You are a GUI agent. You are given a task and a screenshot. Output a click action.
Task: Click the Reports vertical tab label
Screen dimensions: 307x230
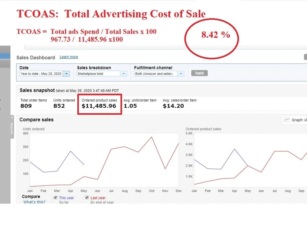tap(12, 128)
